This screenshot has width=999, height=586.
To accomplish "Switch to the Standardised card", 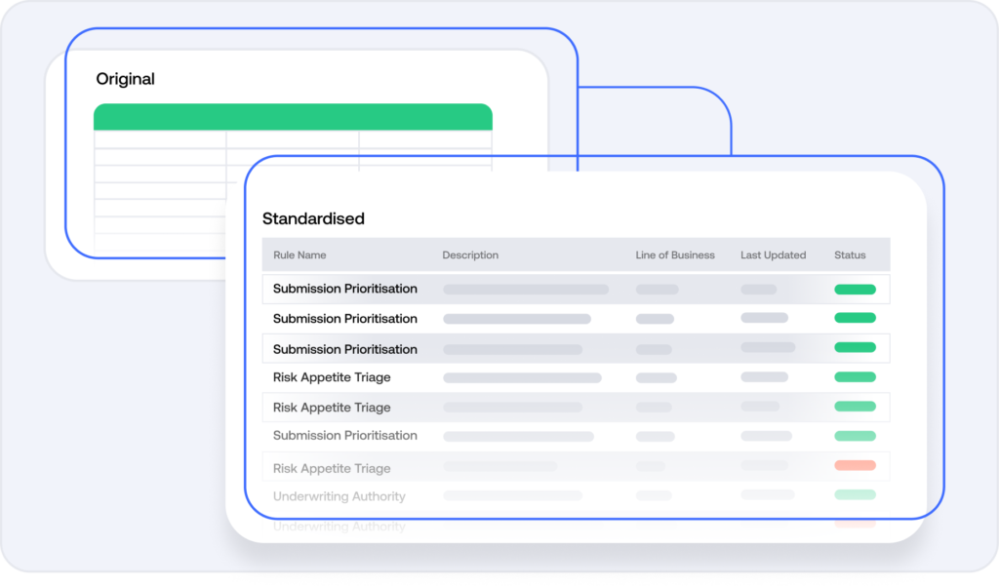I will 311,218.
